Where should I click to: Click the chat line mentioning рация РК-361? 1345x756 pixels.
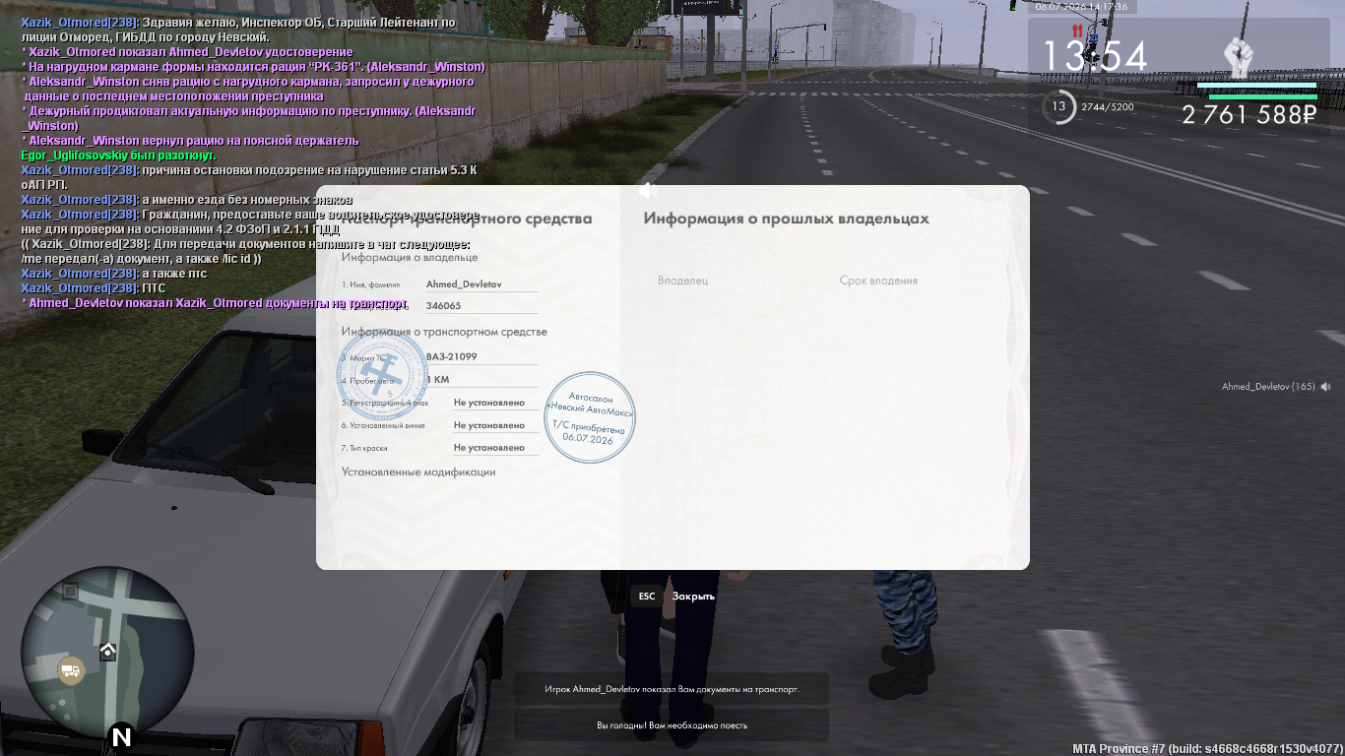(253, 67)
